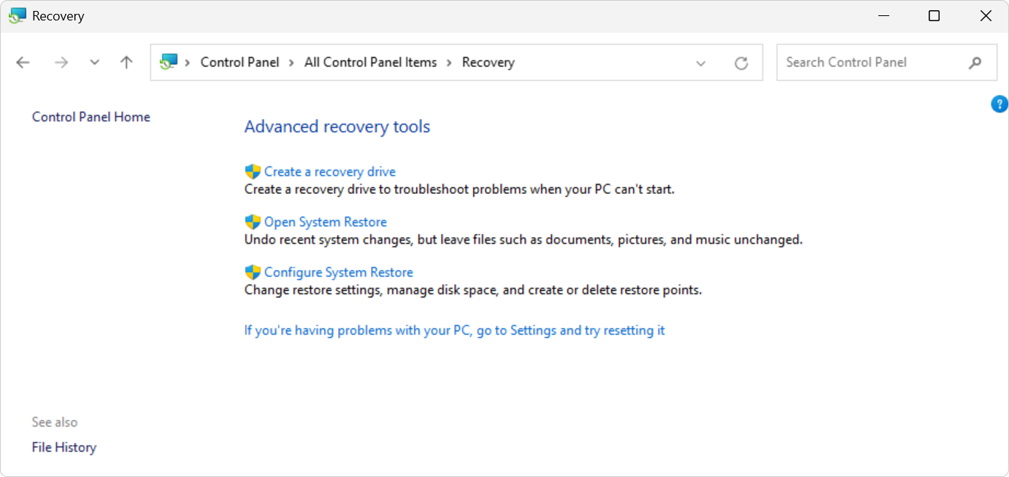Click the Recovery window icon in the title bar
Screen dimensions: 1009x477
pos(16,15)
